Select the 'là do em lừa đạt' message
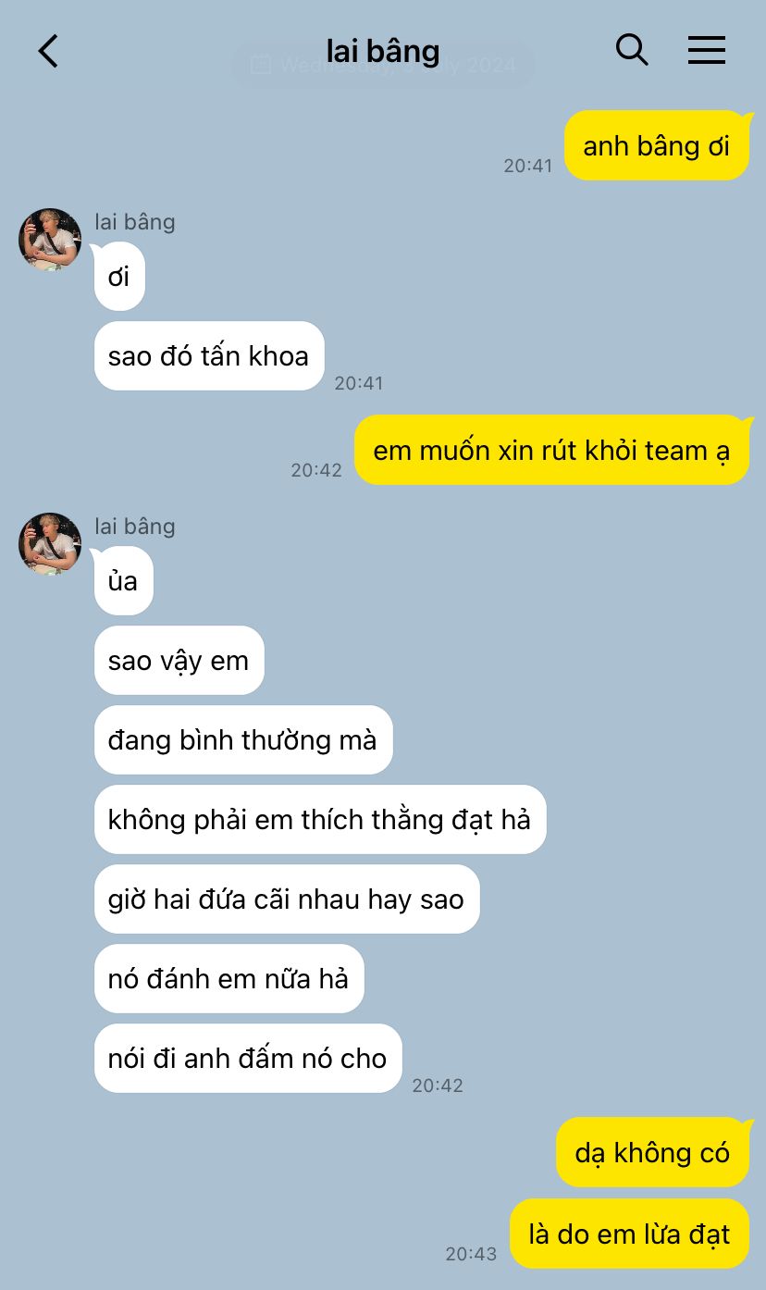The height and width of the screenshot is (1290, 766). coord(629,1234)
